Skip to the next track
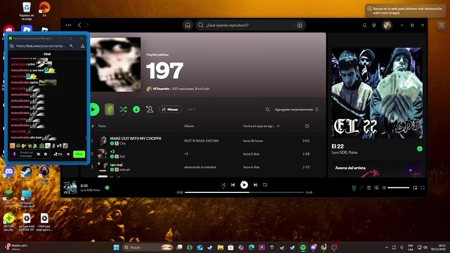This screenshot has width=450, height=253. point(255,185)
